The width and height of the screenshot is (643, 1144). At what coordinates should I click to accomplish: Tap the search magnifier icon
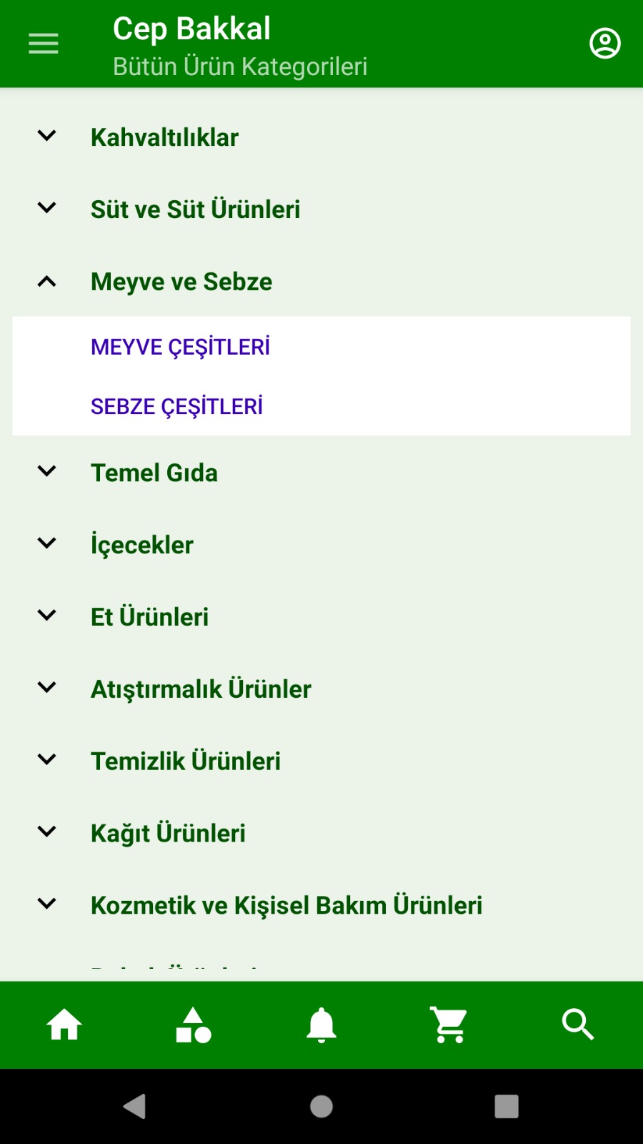pos(578,1025)
